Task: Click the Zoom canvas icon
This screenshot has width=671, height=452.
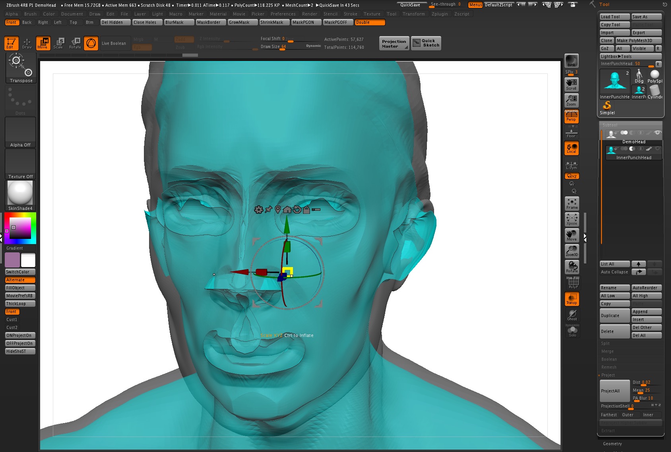Action: pos(572,100)
